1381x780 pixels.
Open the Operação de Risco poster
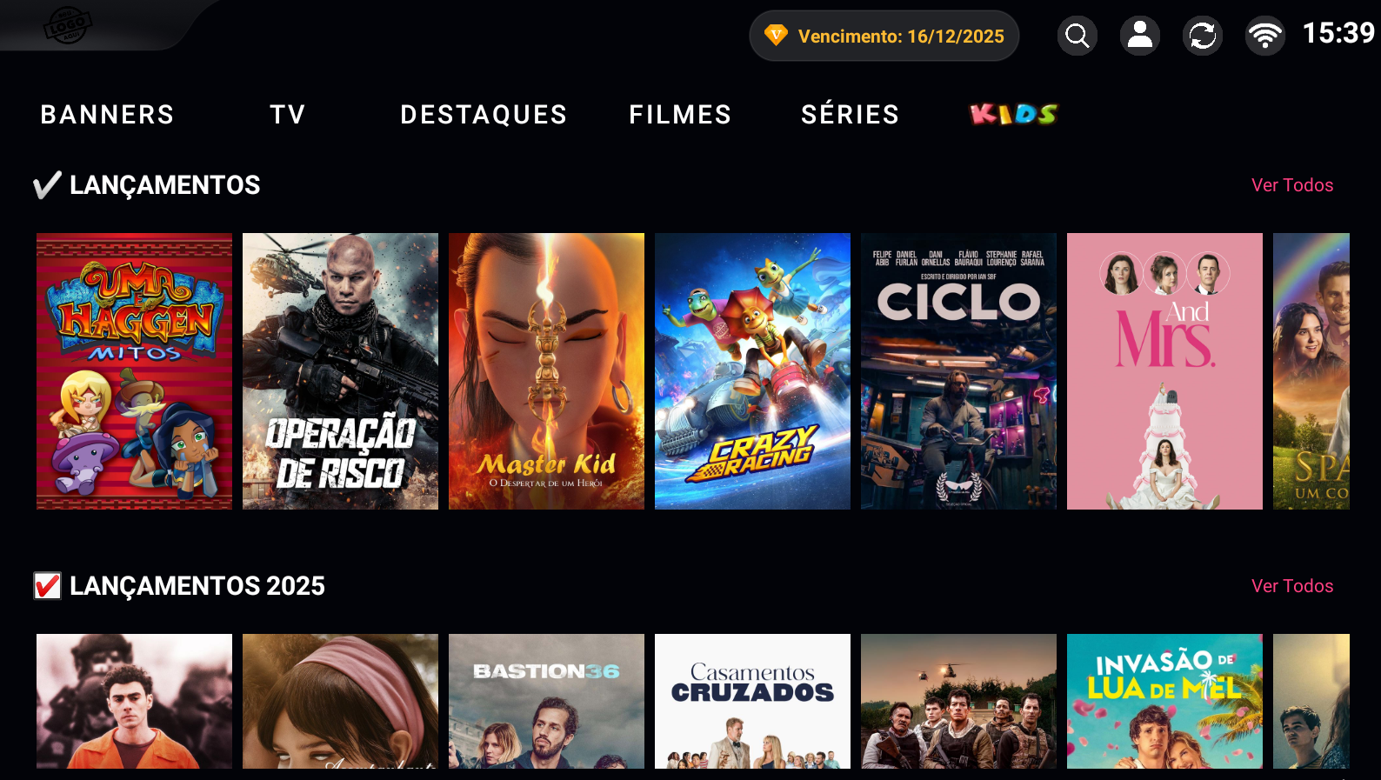(x=340, y=371)
